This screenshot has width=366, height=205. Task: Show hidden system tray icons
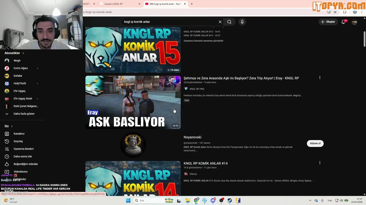311,200
